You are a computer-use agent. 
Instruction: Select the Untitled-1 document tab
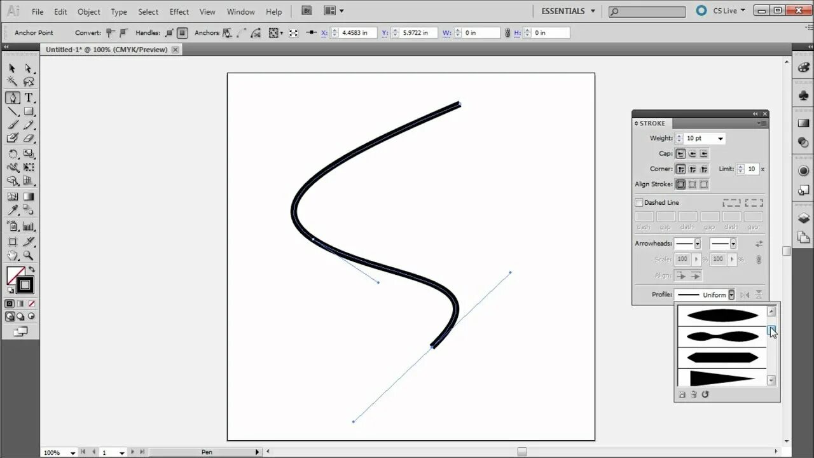(x=106, y=50)
